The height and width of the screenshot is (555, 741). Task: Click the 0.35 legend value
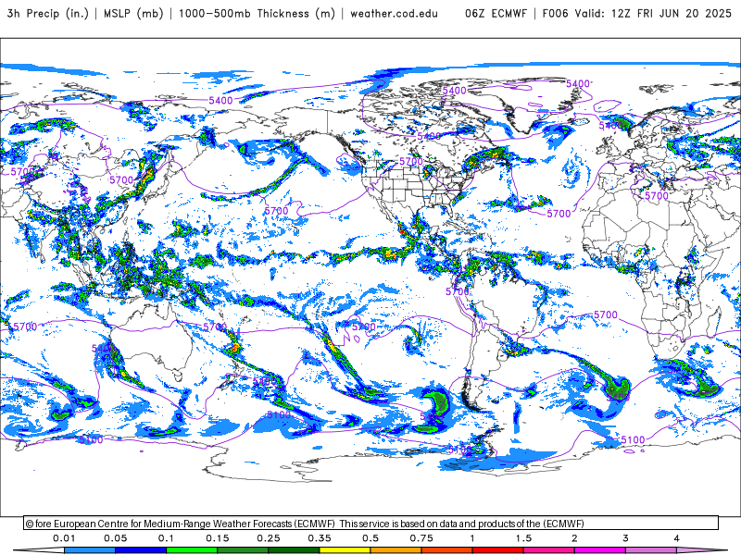(x=320, y=538)
